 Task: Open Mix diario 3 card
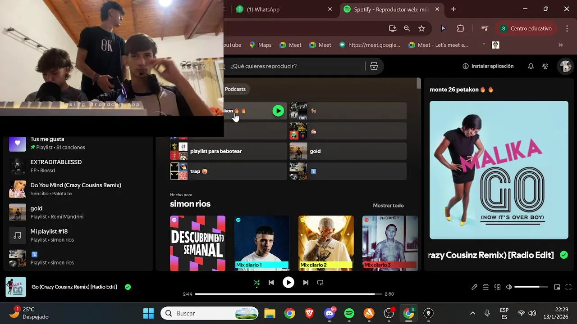(390, 243)
